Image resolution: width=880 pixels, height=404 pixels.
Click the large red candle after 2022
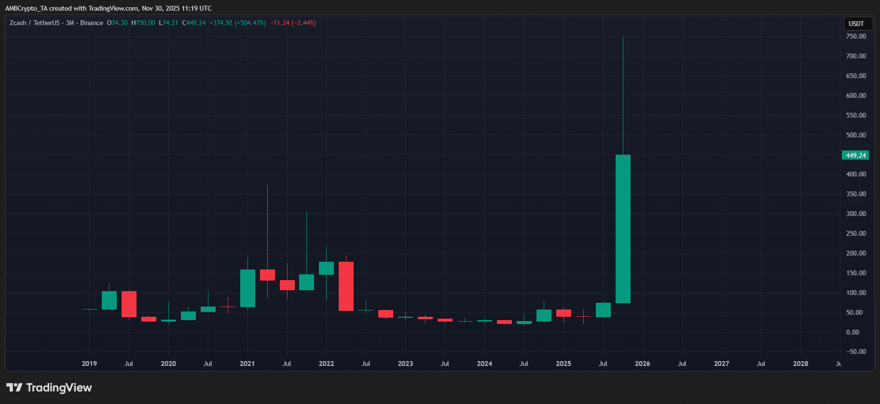[x=346, y=286]
